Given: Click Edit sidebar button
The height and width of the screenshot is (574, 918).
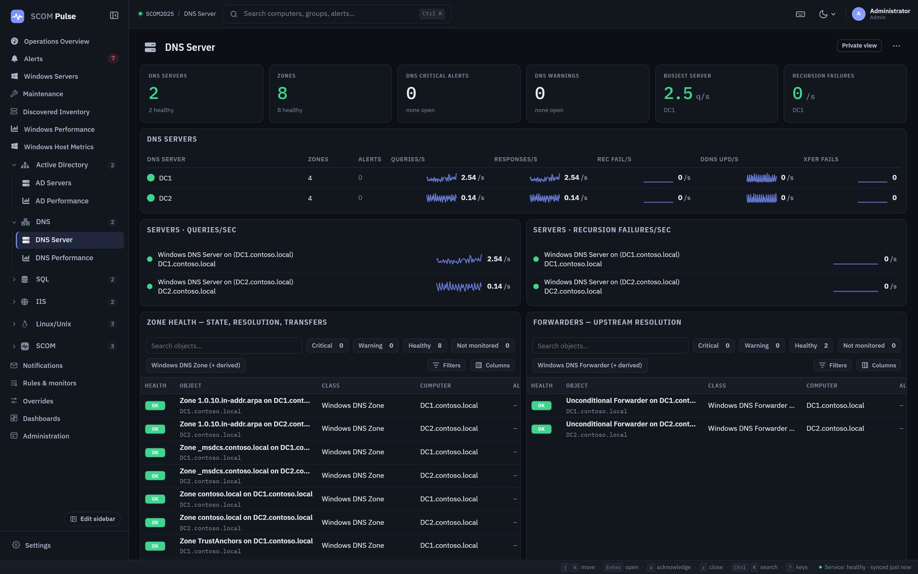Looking at the screenshot, I should click(93, 519).
